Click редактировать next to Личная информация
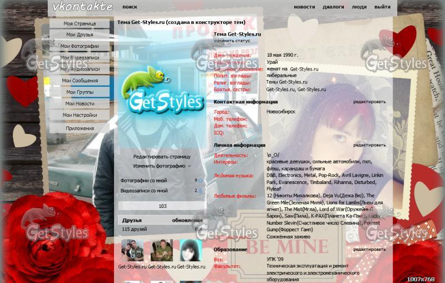445x283 pixels. coord(369,145)
